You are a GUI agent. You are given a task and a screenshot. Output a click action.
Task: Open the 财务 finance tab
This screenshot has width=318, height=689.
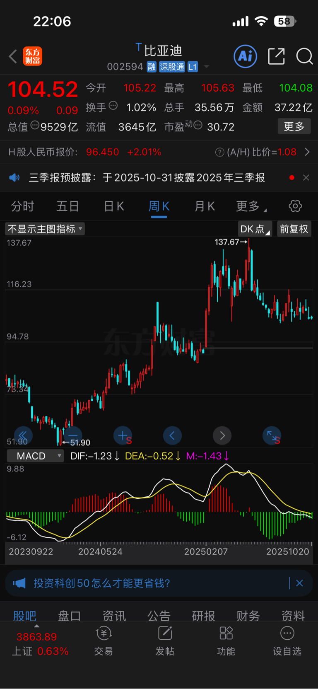tap(248, 616)
